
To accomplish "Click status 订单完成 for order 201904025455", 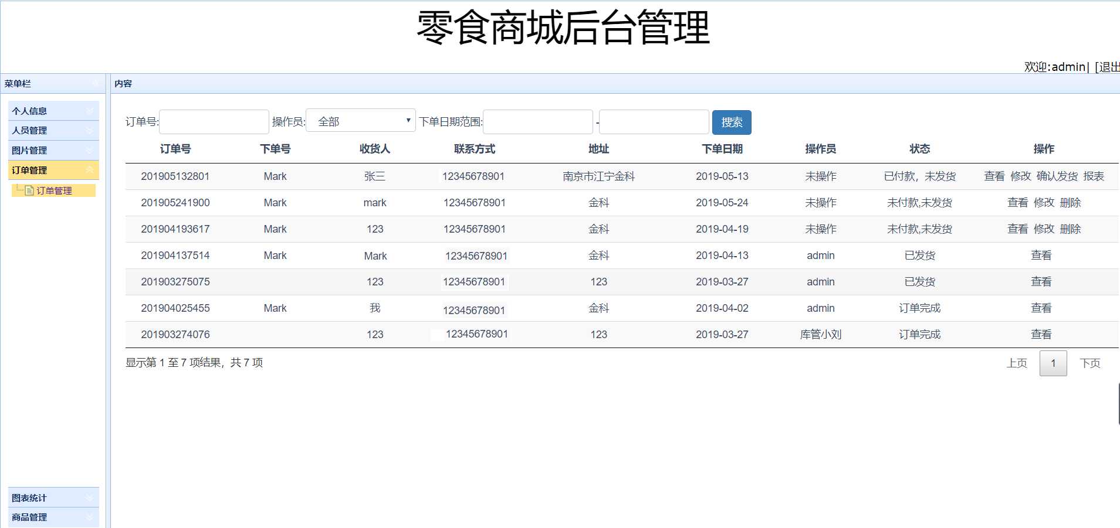I will 919,308.
